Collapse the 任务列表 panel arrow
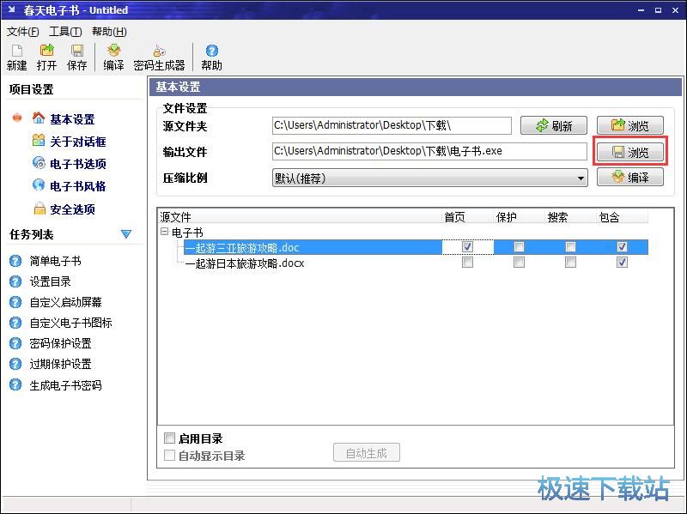Screen dimensions: 687x514 126,234
